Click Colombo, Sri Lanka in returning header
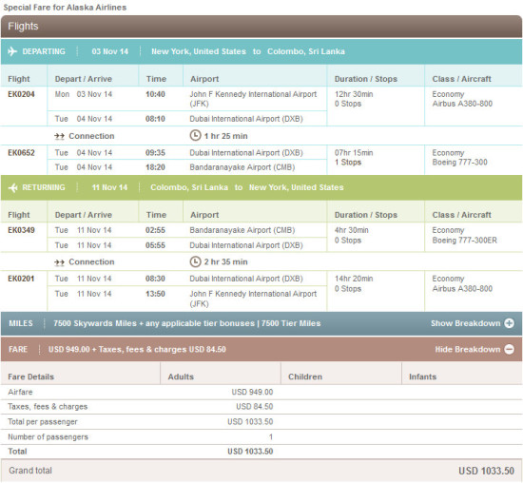 189,187
